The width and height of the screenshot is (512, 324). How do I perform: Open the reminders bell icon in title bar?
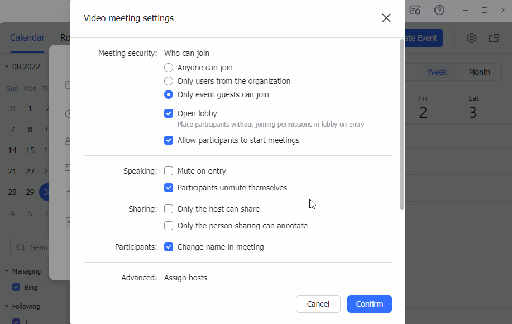click(x=415, y=10)
